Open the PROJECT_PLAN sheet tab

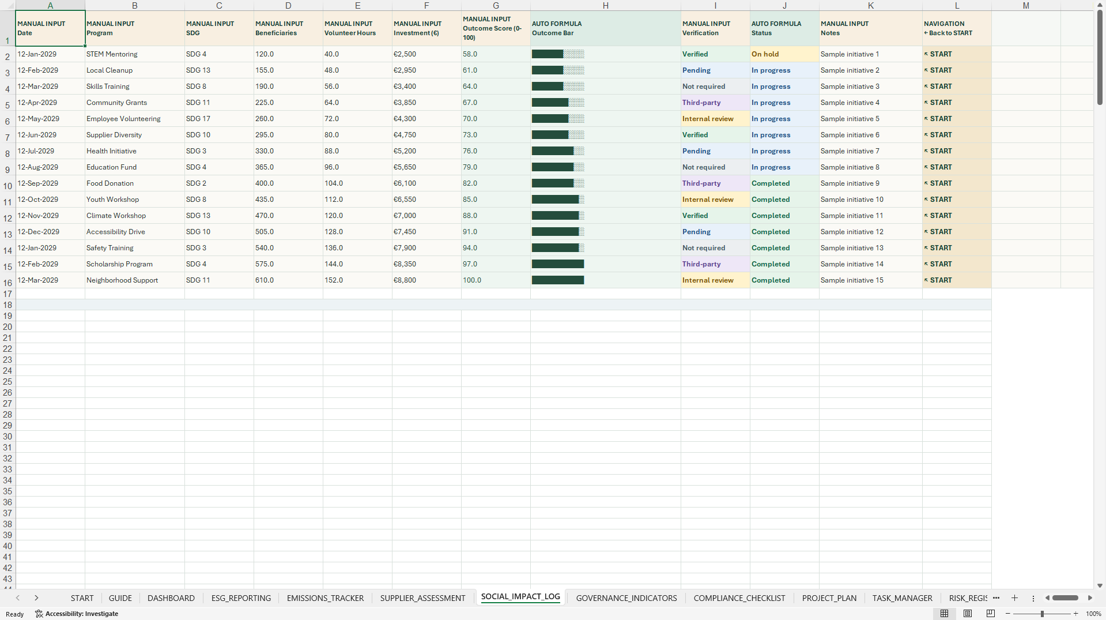tap(829, 598)
